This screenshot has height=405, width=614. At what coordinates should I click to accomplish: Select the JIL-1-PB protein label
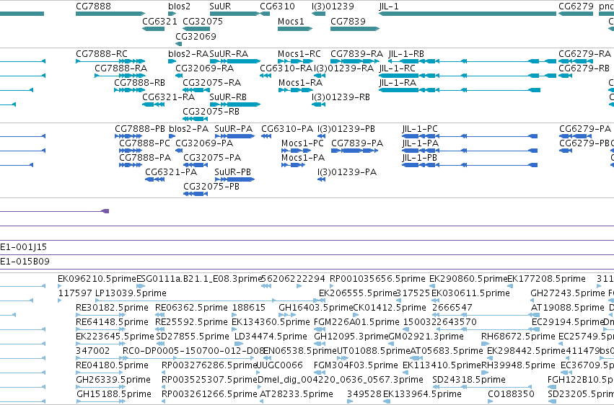[419, 158]
